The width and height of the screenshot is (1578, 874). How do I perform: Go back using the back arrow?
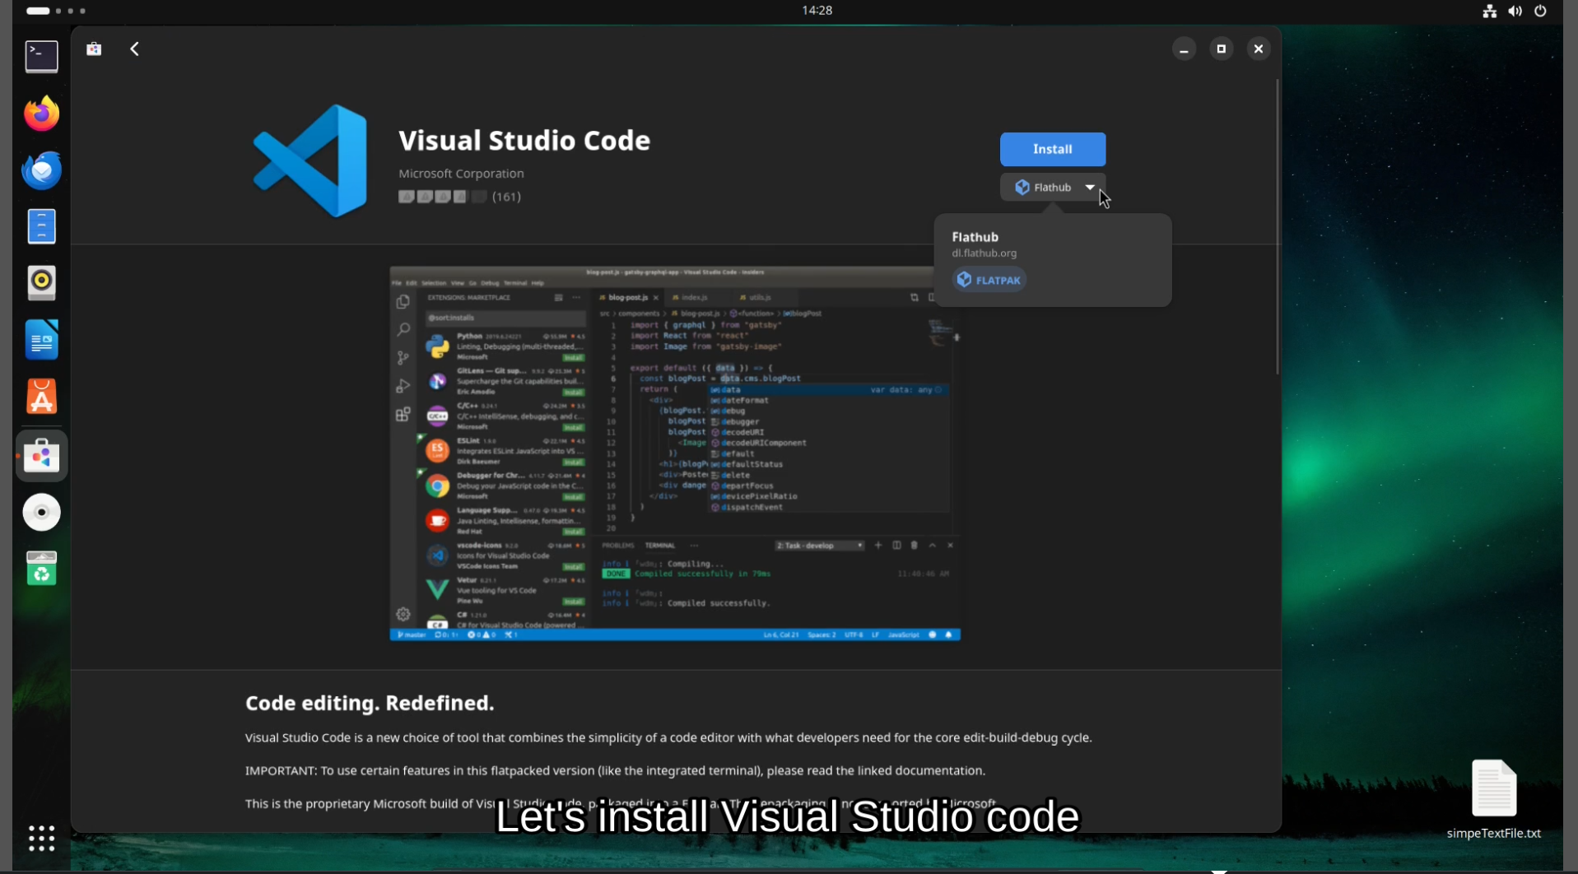tap(135, 49)
